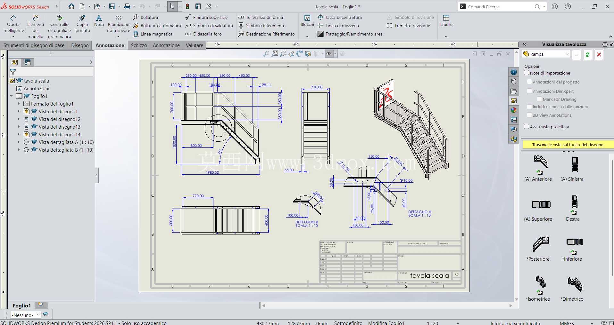Check the Avvio vista proiettata option
614x325 pixels.
[527, 127]
